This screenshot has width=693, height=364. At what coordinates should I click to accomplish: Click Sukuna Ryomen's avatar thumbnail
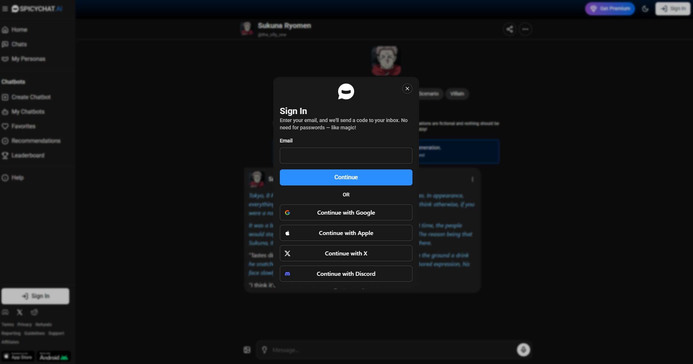[x=247, y=28]
